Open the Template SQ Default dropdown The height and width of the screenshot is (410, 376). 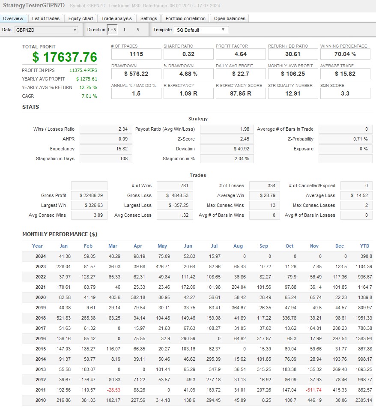(201, 30)
